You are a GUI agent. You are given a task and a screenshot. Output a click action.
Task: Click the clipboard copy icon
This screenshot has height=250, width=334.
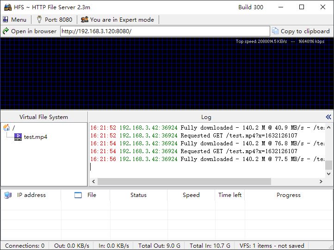click(x=275, y=31)
